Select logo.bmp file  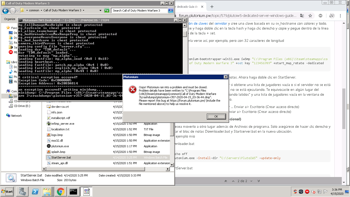[x=57, y=135]
